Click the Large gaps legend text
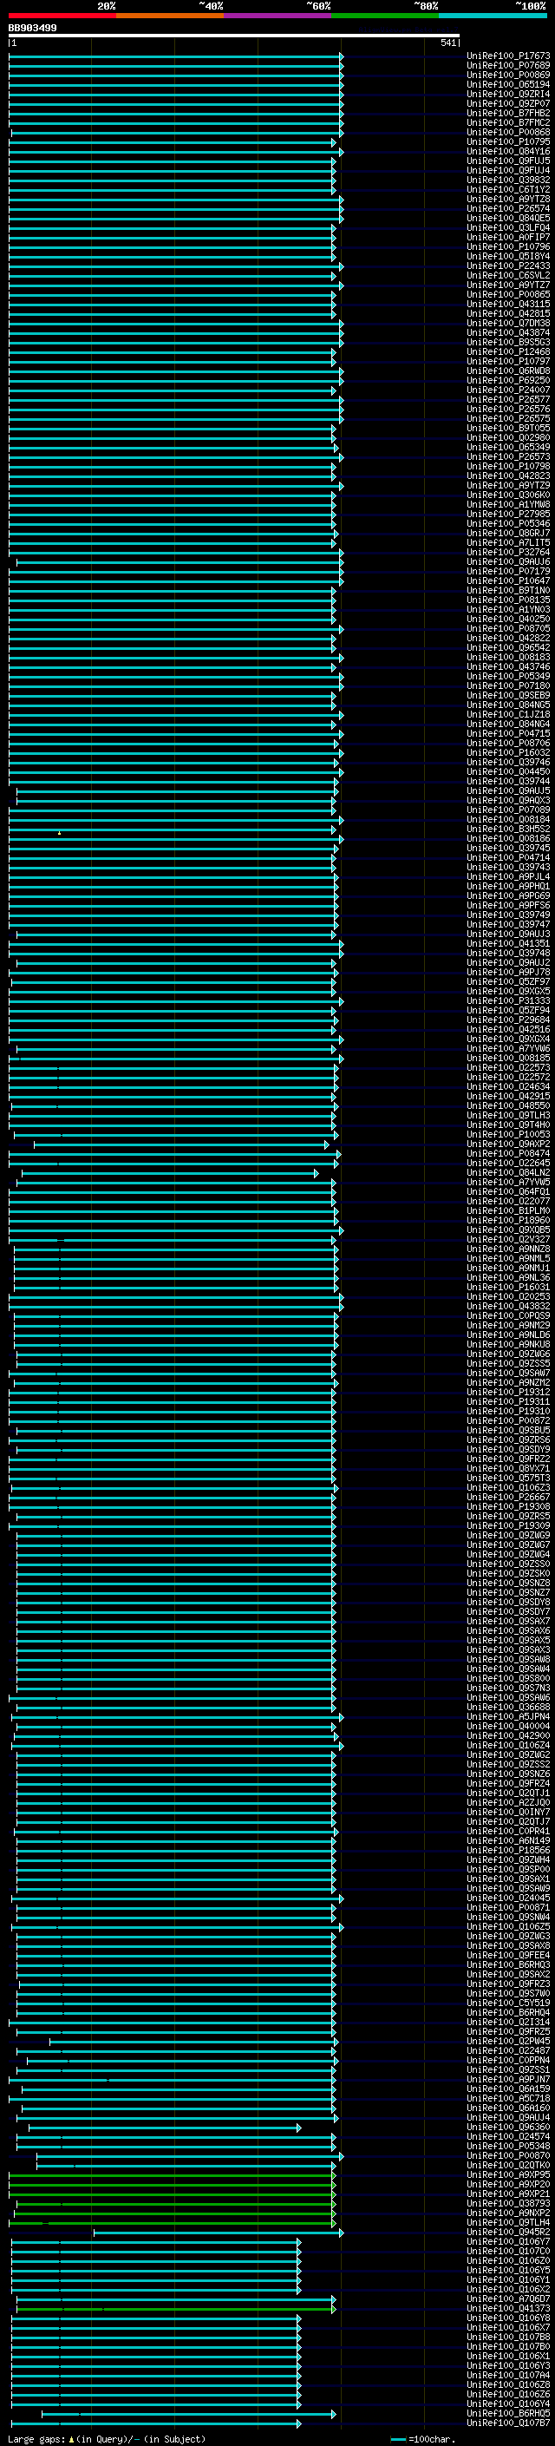Screen dimensions: 555x2446 point(36,2439)
